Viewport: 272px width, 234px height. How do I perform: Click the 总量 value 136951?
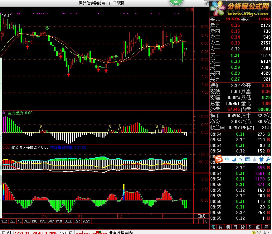(x=232, y=104)
